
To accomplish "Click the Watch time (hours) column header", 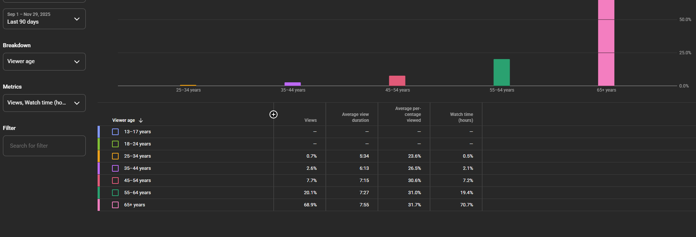I will [x=461, y=117].
